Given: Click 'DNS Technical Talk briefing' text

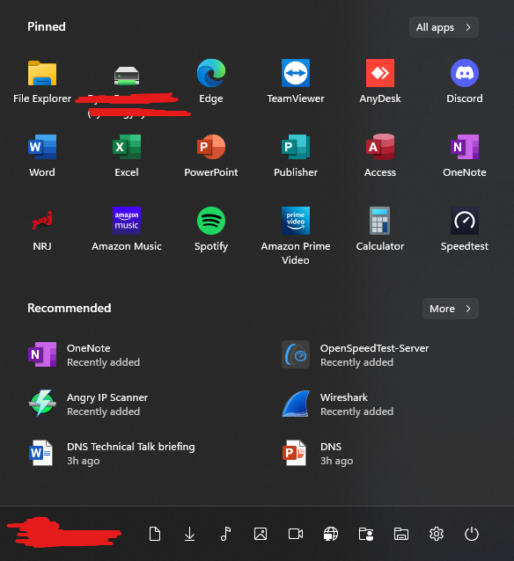Looking at the screenshot, I should coord(131,447).
